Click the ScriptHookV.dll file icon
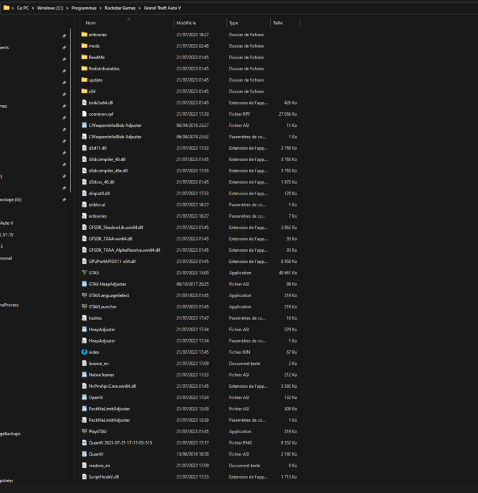The width and height of the screenshot is (478, 493). (84, 477)
